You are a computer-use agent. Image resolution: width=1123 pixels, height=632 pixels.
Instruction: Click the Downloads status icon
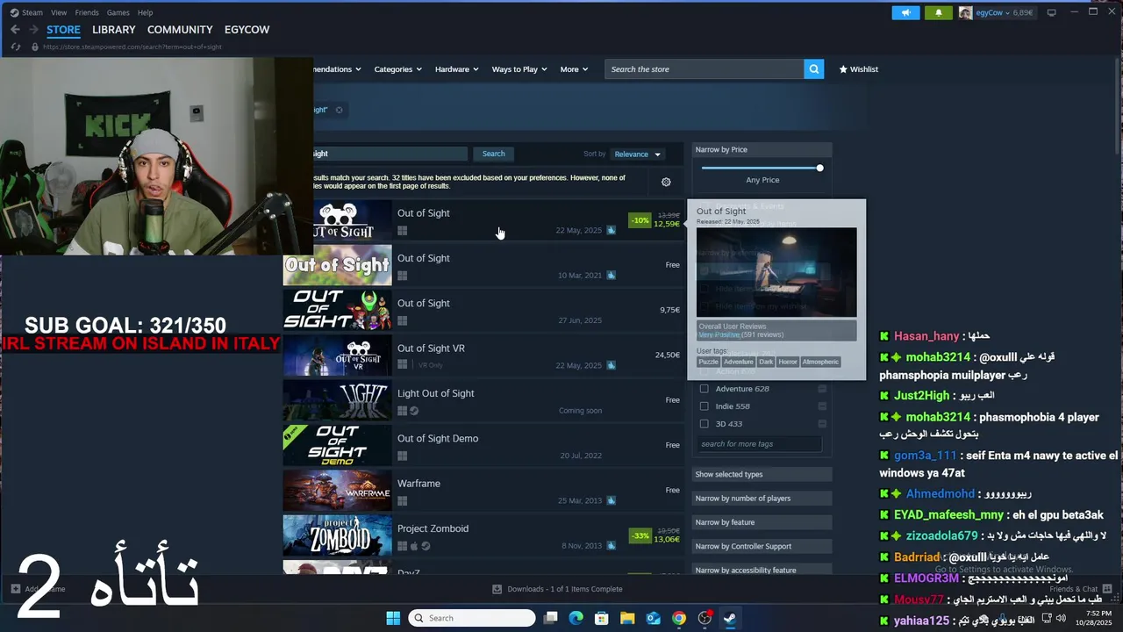click(497, 589)
